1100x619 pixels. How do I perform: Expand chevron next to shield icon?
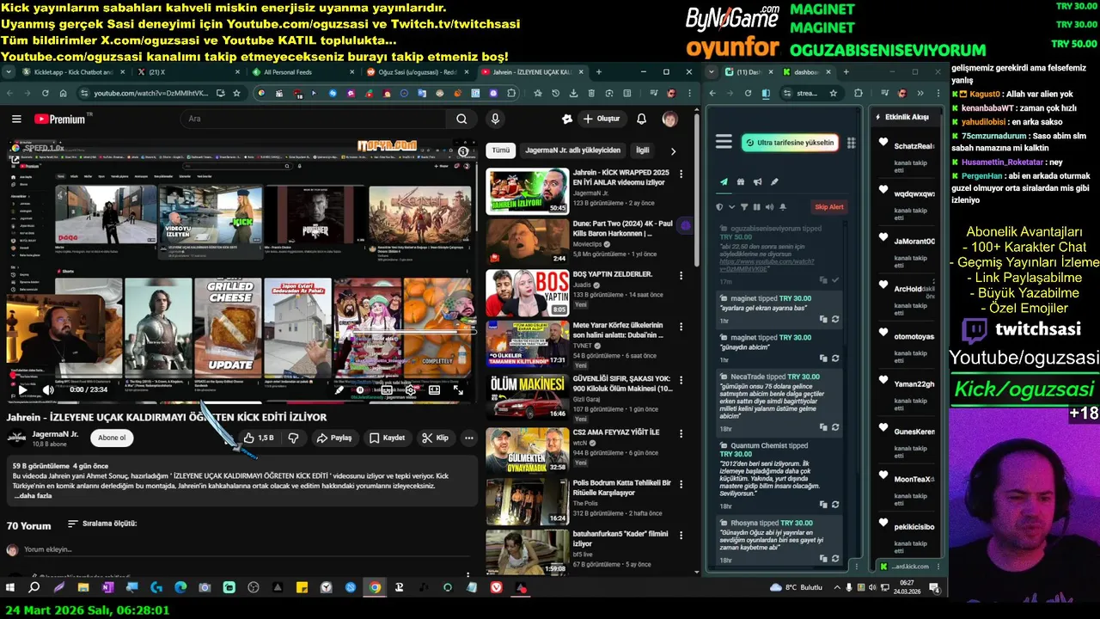[x=731, y=207]
